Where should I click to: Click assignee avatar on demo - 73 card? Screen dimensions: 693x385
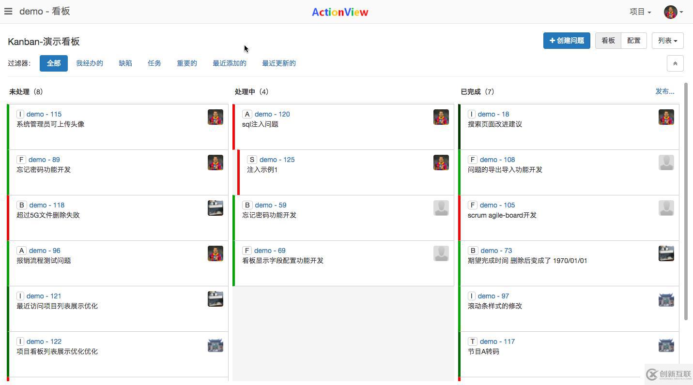click(666, 253)
